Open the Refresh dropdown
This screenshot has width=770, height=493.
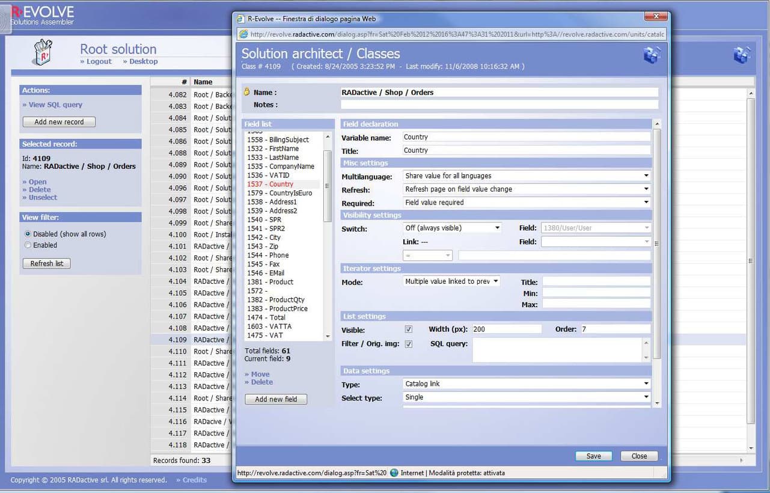[x=527, y=189]
